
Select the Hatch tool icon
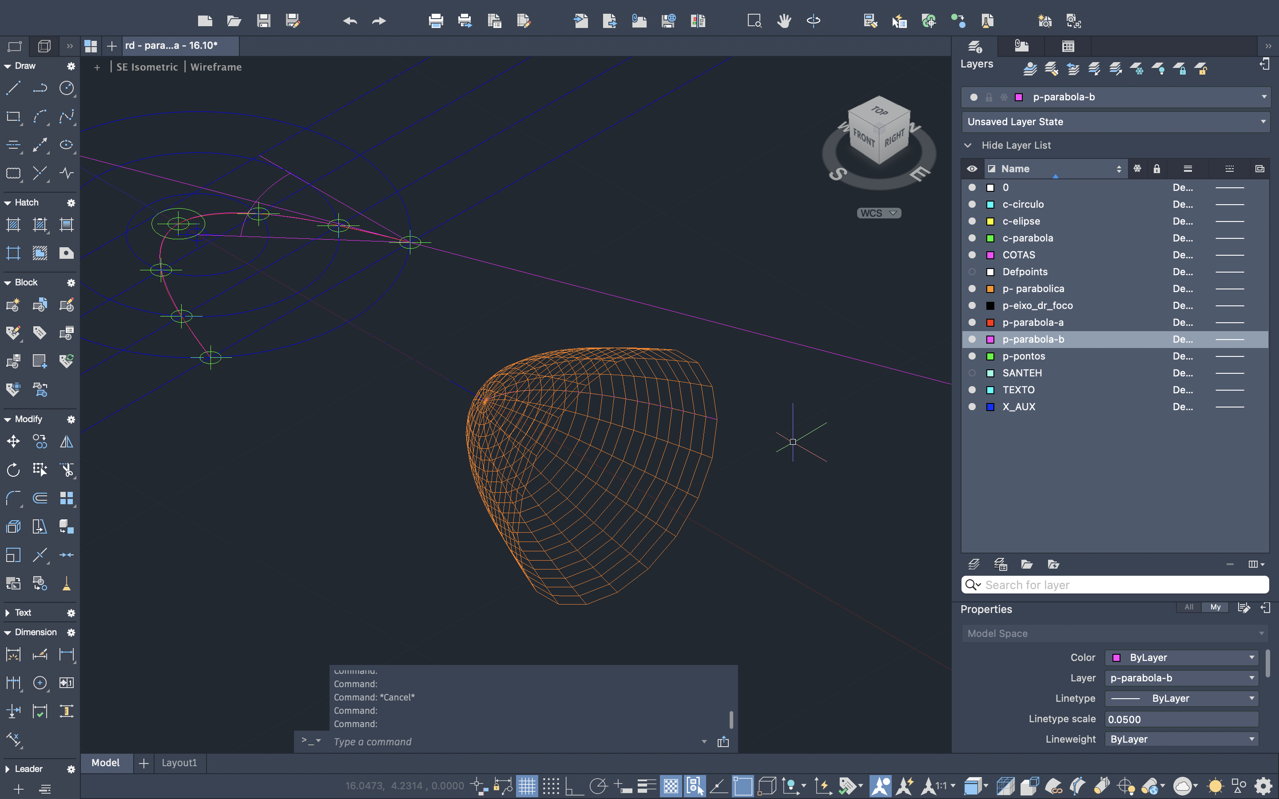(13, 225)
